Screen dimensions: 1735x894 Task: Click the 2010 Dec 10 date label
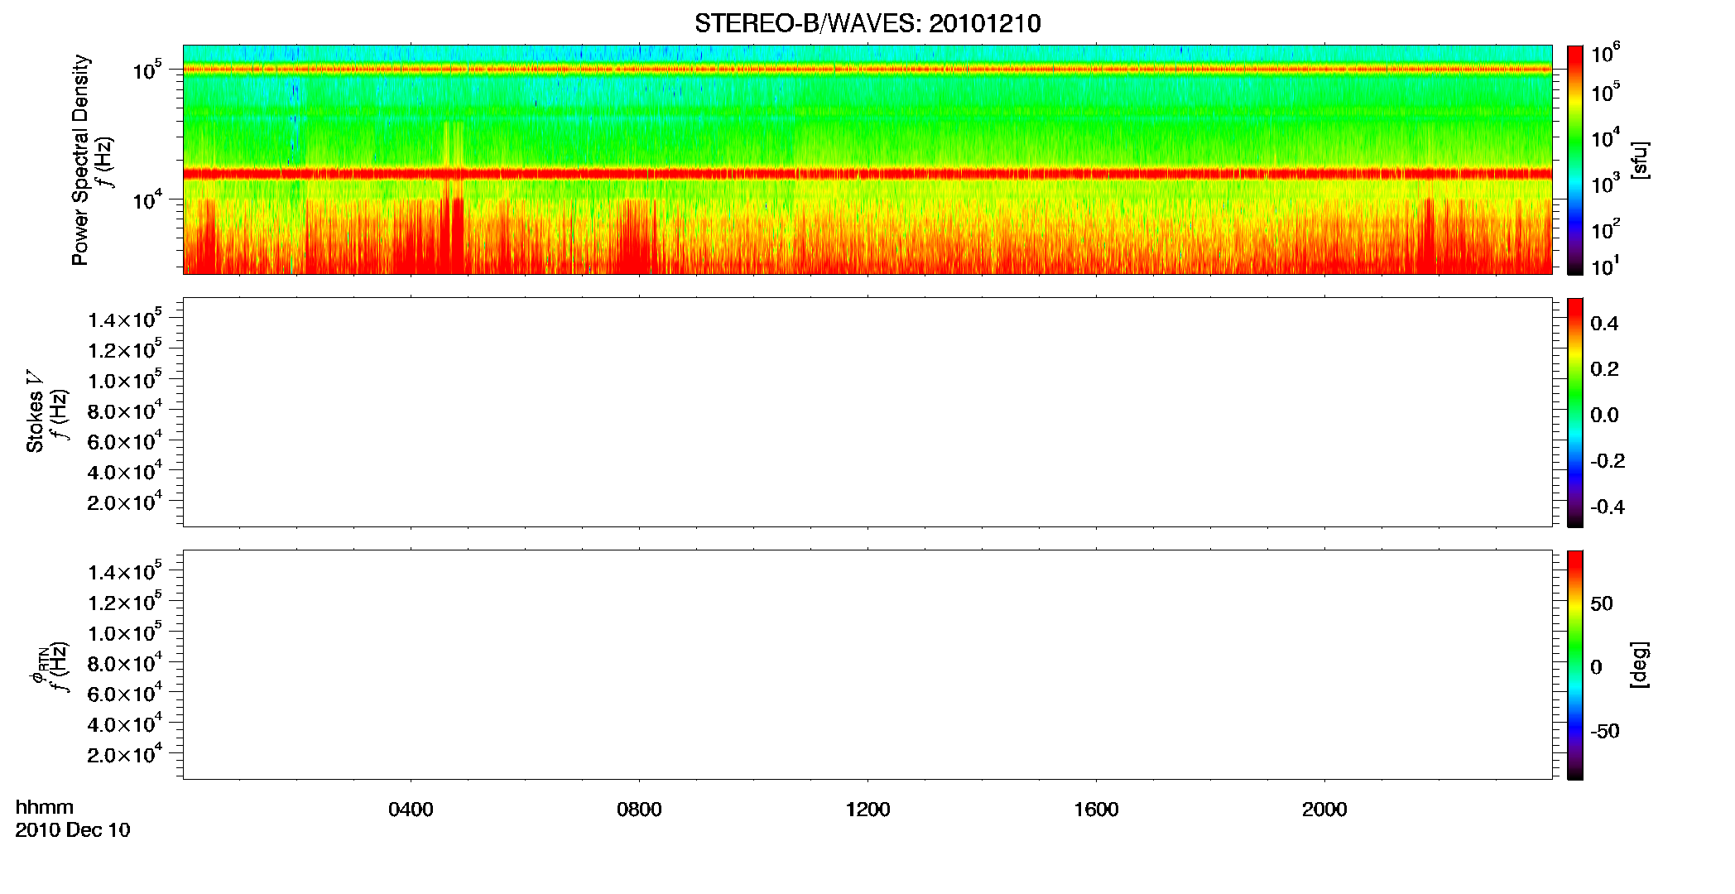point(73,830)
